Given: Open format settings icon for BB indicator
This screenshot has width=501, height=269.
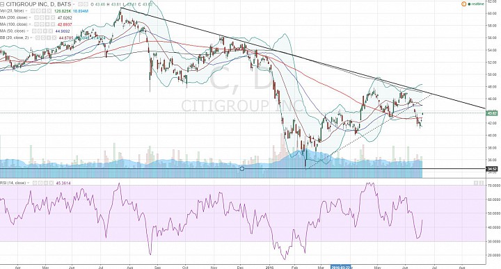Looking at the screenshot, I should [x=43, y=38].
